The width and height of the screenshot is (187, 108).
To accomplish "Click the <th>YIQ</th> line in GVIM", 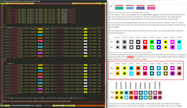I will pyautogui.click(x=11, y=27).
